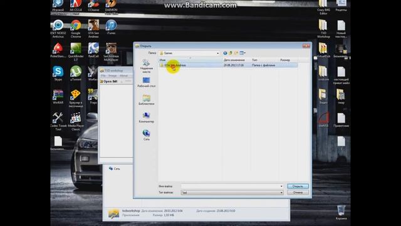This screenshot has height=226, width=401.
Task: Expand the file name dropdown arrow
Action: (281, 186)
